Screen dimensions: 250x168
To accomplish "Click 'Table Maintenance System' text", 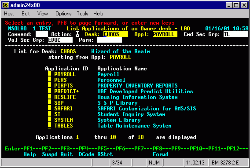I will (x=134, y=126).
